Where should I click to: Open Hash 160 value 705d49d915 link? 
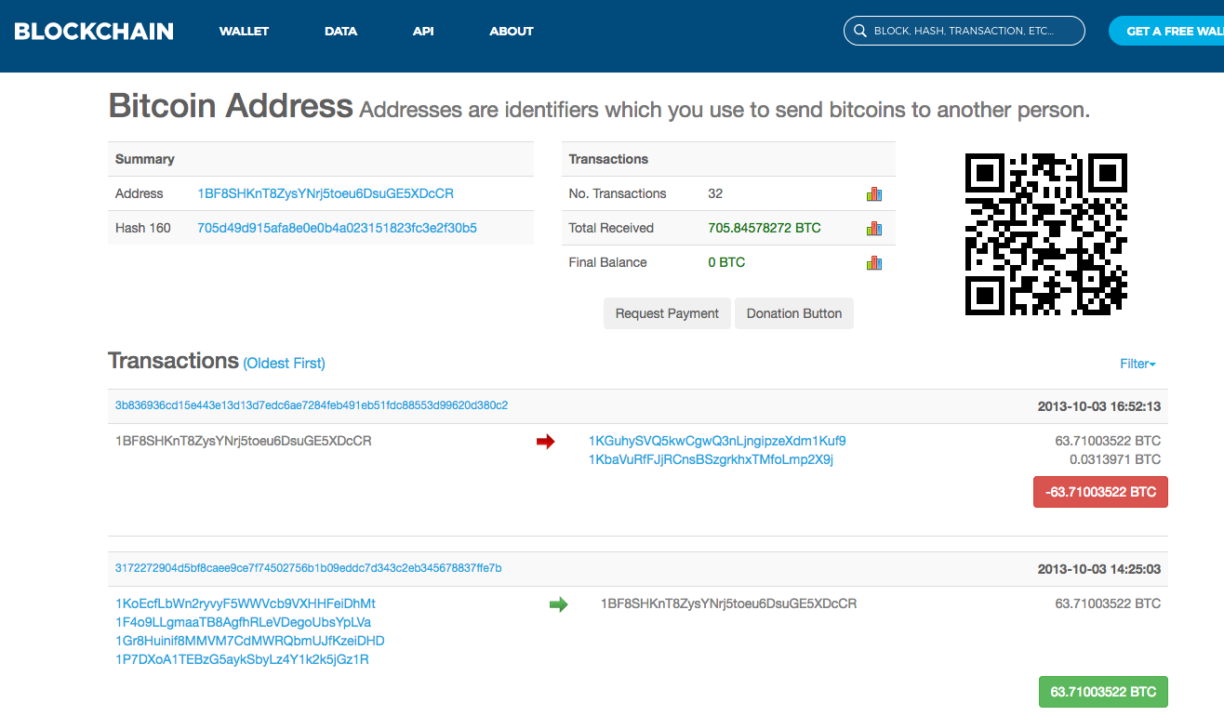point(337,228)
